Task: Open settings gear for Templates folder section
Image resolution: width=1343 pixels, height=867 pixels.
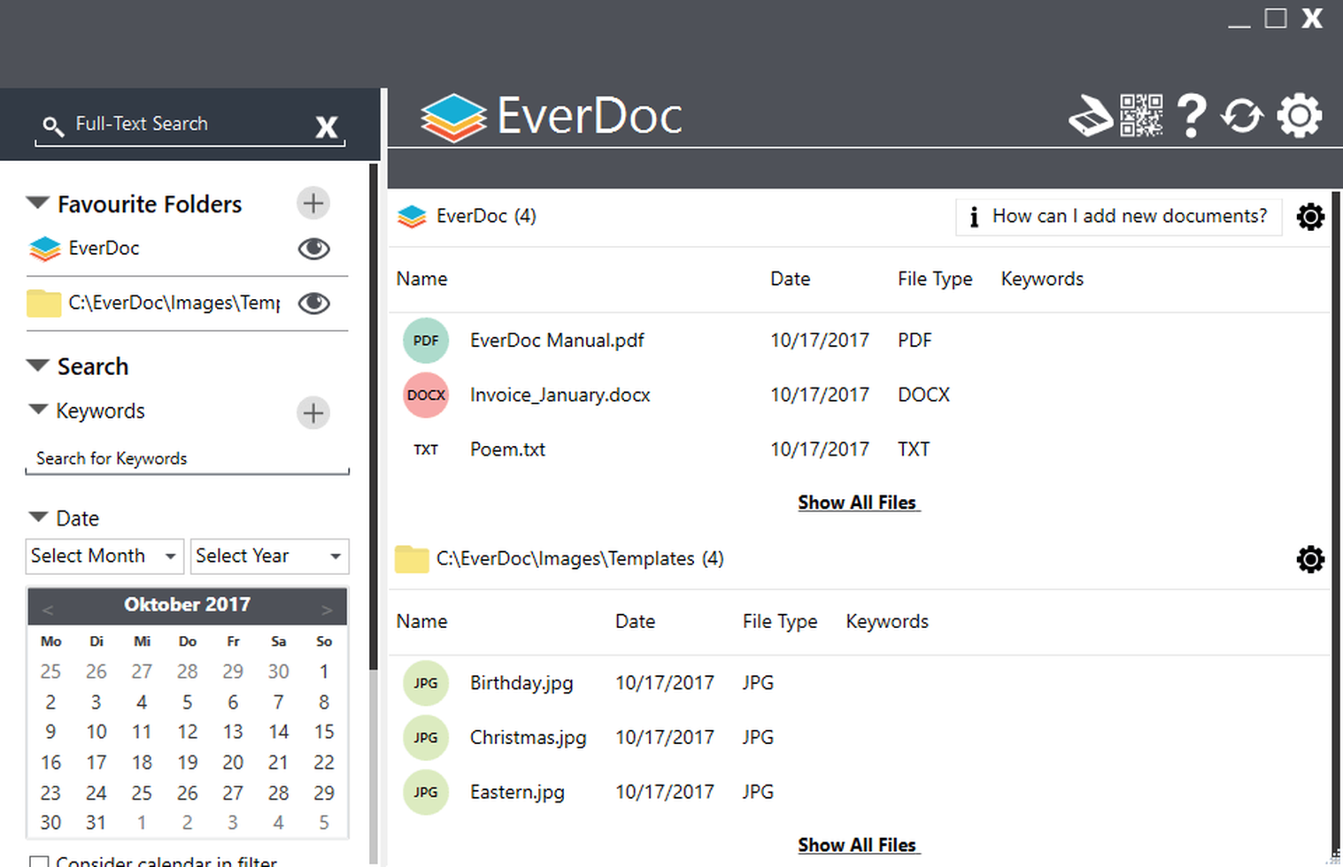Action: coord(1310,559)
